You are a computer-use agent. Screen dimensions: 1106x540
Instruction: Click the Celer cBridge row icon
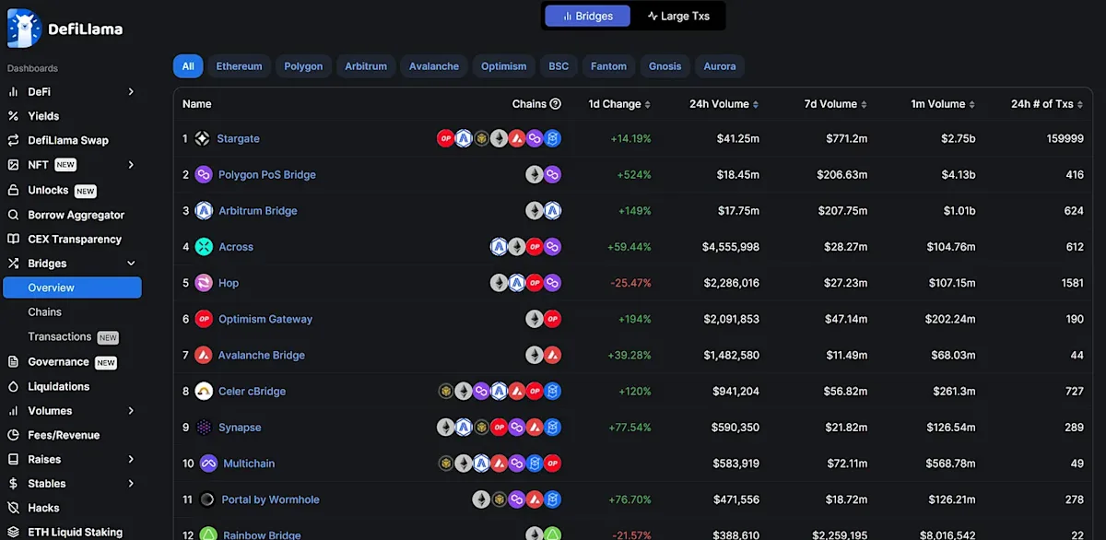coord(204,391)
